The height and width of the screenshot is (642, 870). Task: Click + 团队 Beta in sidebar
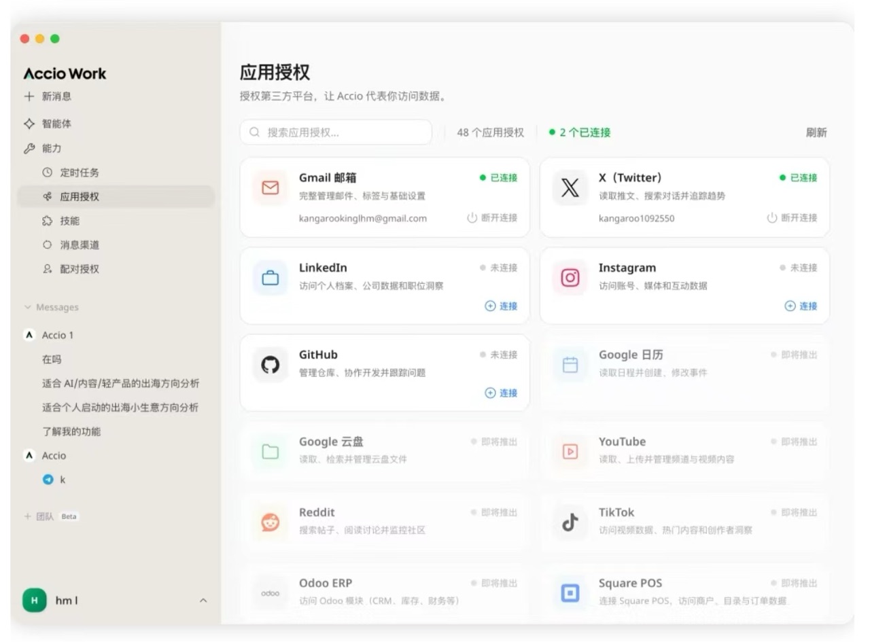pyautogui.click(x=52, y=516)
